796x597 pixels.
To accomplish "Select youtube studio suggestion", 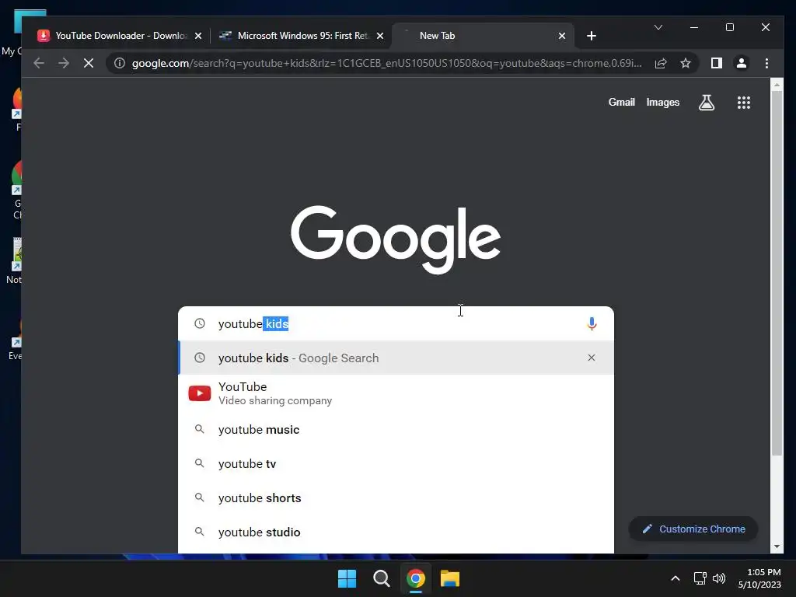I will pyautogui.click(x=396, y=532).
